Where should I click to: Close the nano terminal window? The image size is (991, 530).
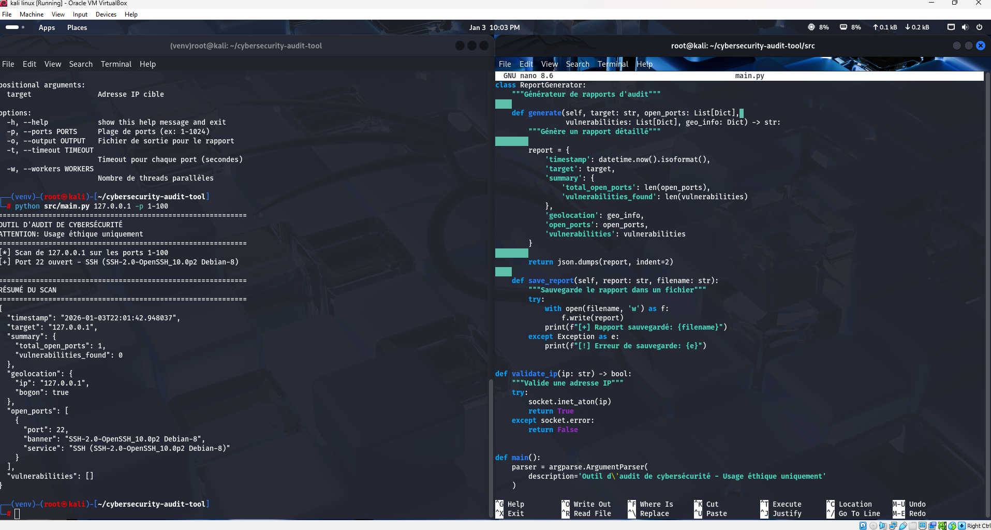click(980, 46)
